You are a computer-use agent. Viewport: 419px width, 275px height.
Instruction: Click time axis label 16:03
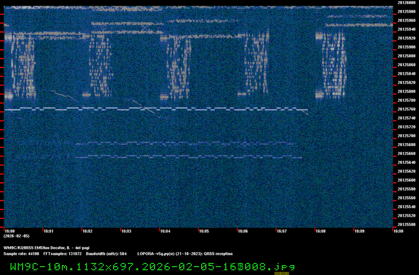tap(126, 231)
